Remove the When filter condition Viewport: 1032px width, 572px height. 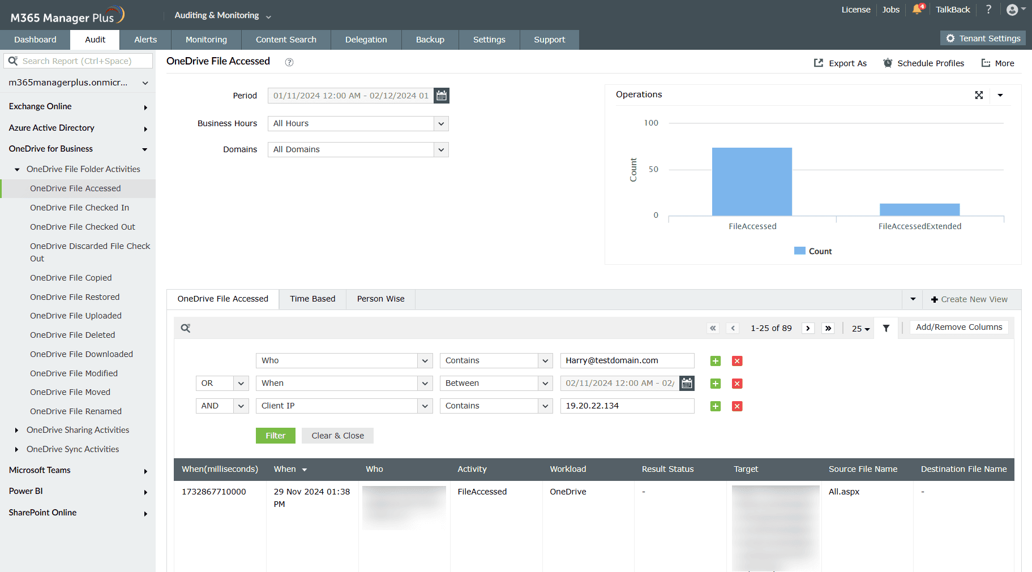(x=737, y=384)
